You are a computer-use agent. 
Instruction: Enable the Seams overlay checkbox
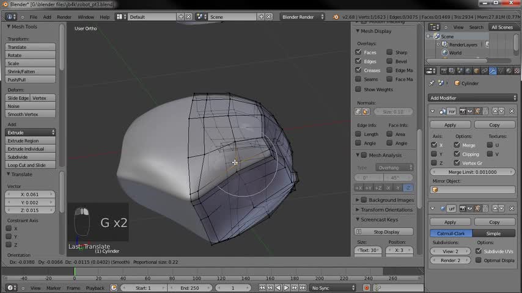[x=359, y=79]
